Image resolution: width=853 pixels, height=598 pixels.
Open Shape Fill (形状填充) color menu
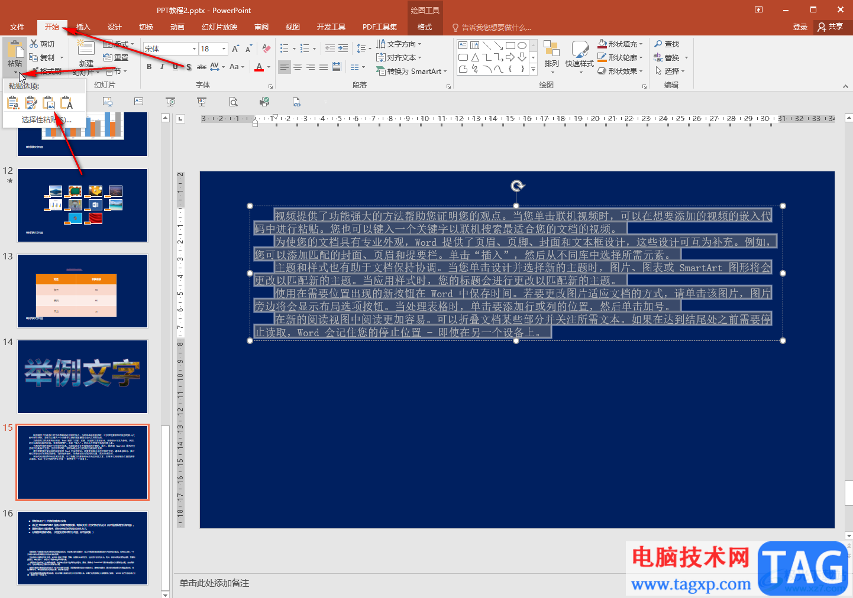click(x=620, y=44)
